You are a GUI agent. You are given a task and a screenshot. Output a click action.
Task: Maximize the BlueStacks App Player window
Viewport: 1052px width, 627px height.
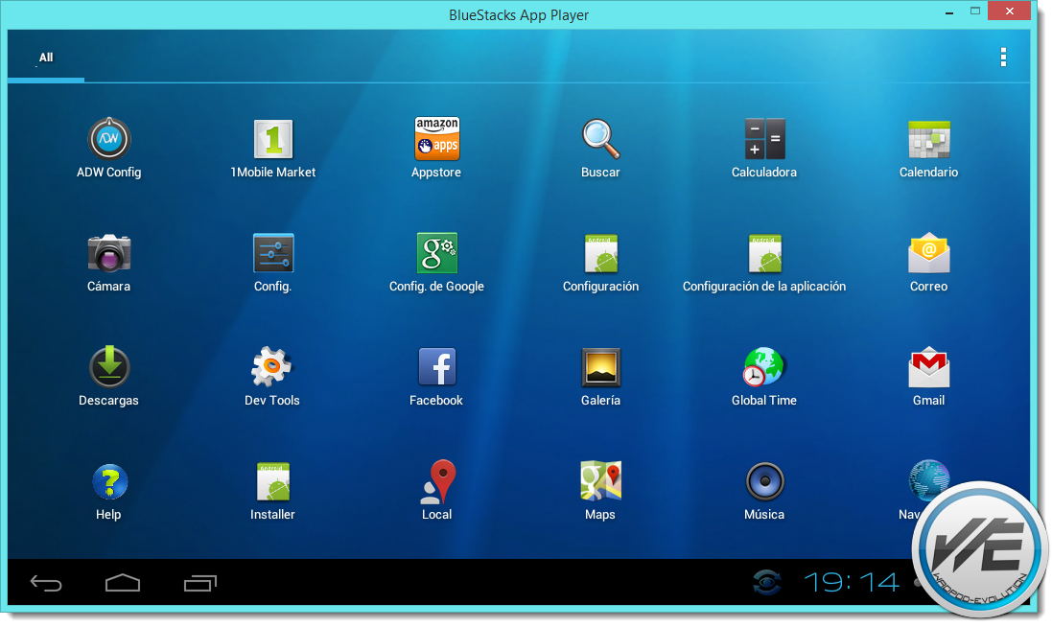click(x=975, y=11)
